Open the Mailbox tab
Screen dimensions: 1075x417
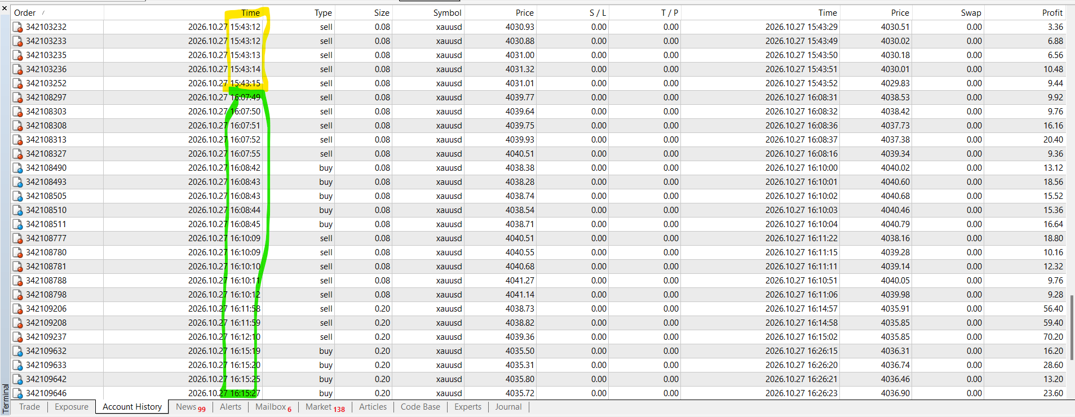[x=273, y=407]
